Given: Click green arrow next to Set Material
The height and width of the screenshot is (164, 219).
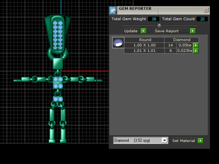Looking at the screenshot, I should pos(200,141).
